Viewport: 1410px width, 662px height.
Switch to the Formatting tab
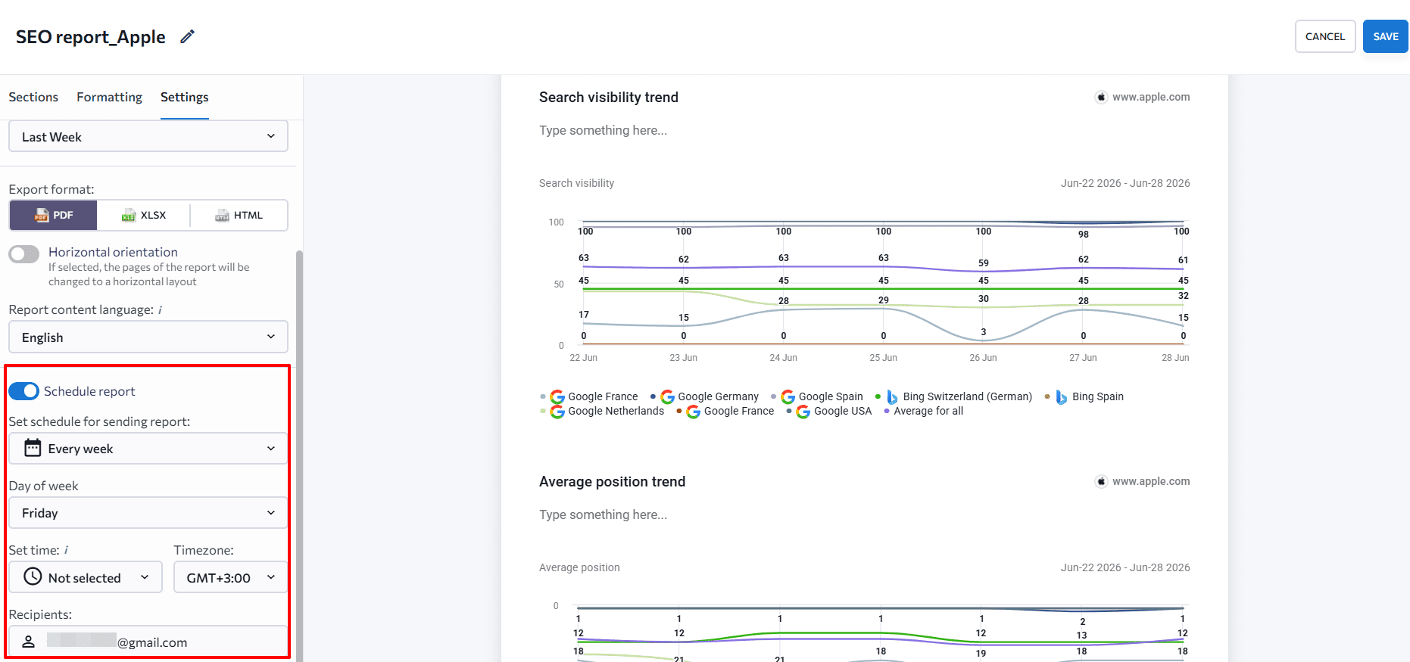pos(109,97)
